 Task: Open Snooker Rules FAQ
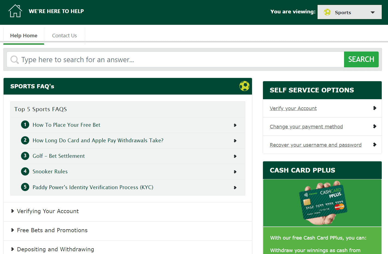[50, 171]
